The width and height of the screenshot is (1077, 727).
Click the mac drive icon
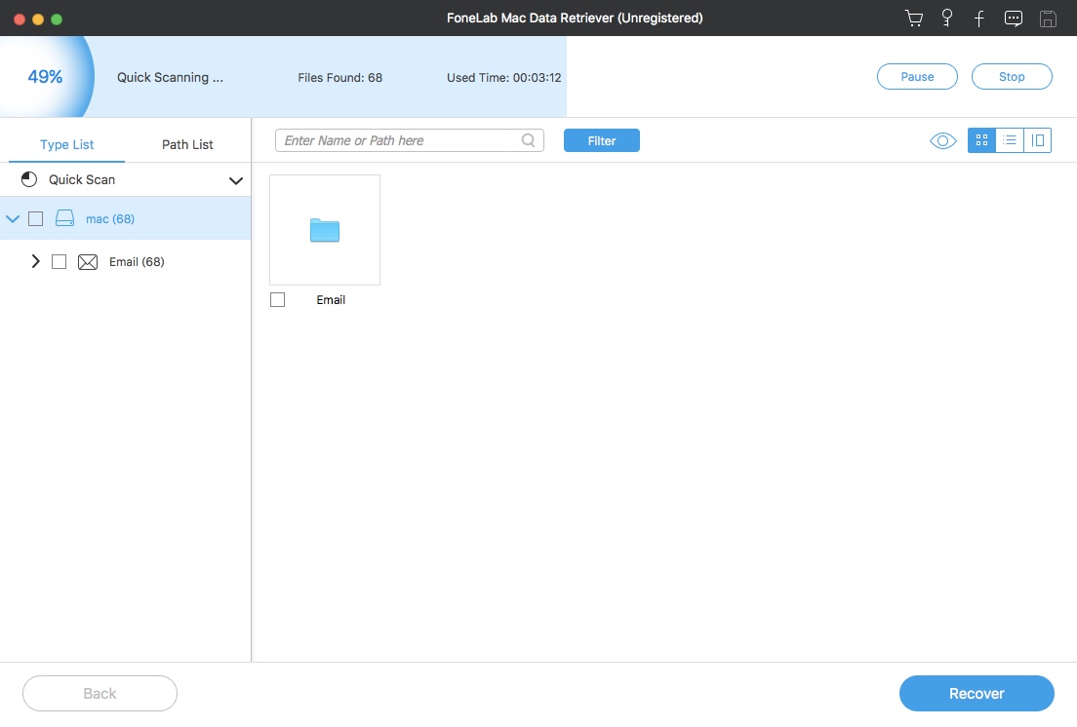click(64, 219)
